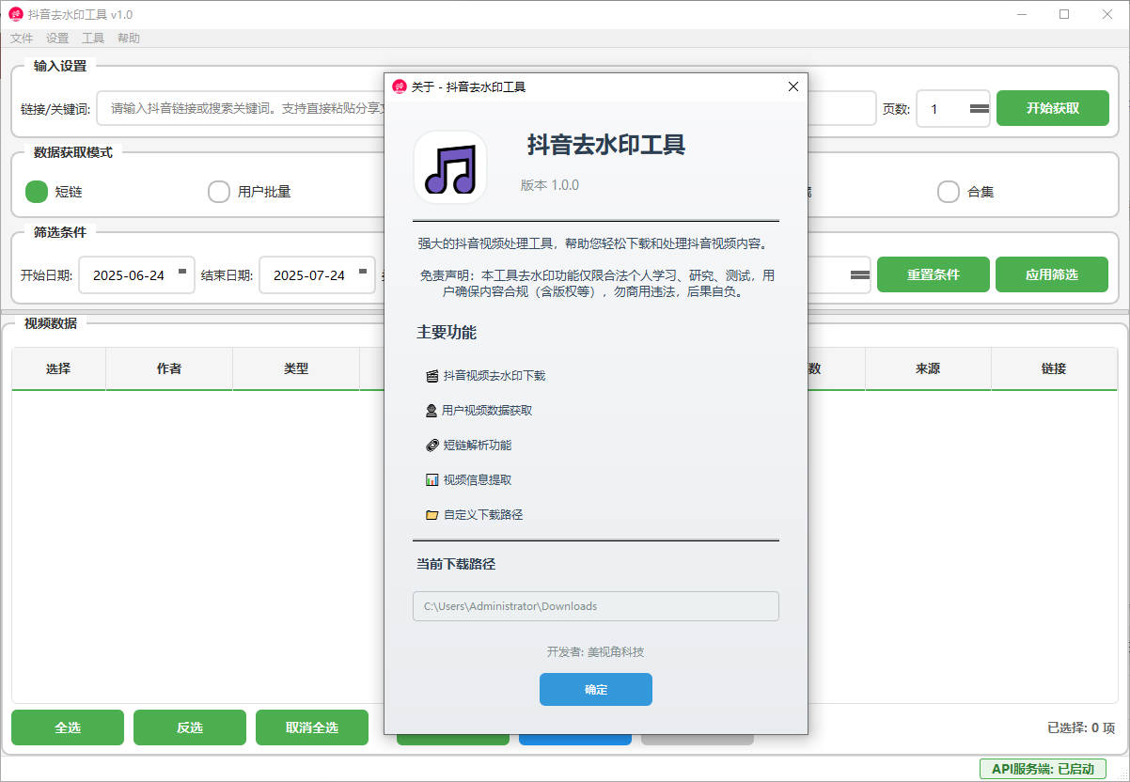1130x782 pixels.
Task: Minimize the main window
Action: click(x=1021, y=14)
